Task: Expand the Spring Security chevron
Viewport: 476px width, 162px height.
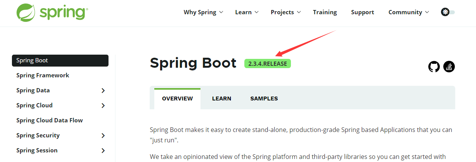Action: click(103, 136)
